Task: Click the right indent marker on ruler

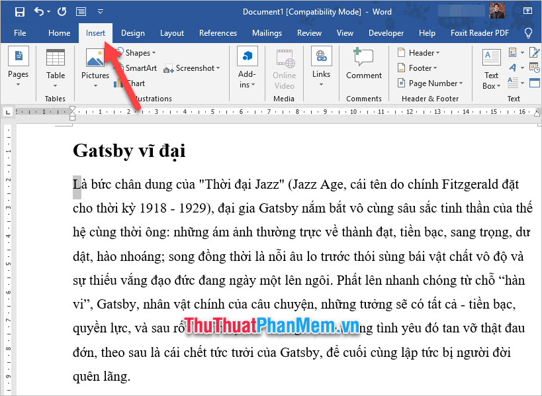Action: tap(537, 113)
